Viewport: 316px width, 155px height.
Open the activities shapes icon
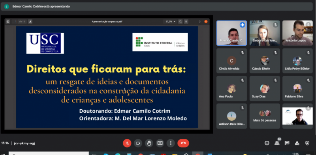coord(297,143)
